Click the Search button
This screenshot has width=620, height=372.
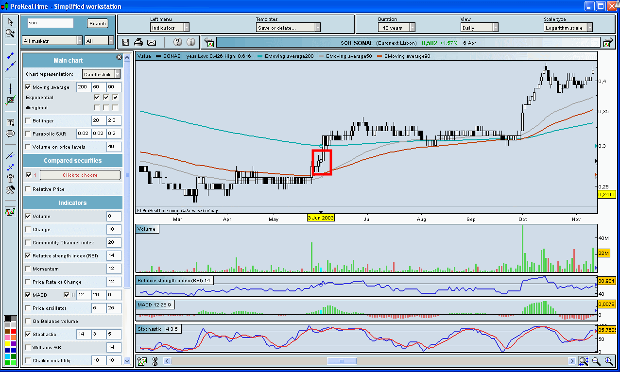click(98, 23)
